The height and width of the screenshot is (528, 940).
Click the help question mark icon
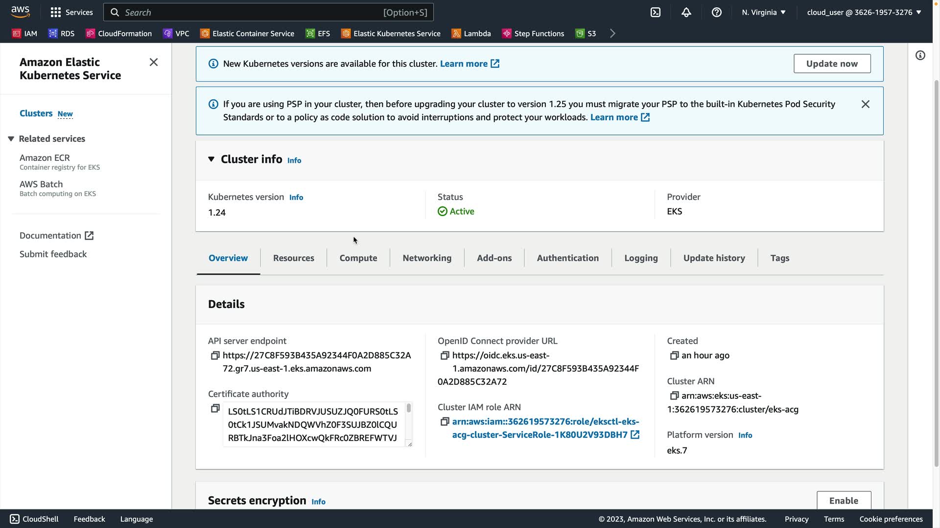(x=716, y=12)
